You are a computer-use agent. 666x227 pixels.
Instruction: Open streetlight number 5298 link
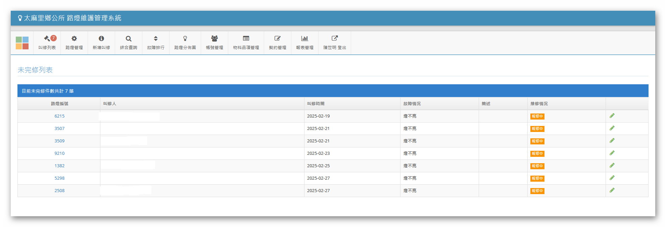[x=59, y=178]
